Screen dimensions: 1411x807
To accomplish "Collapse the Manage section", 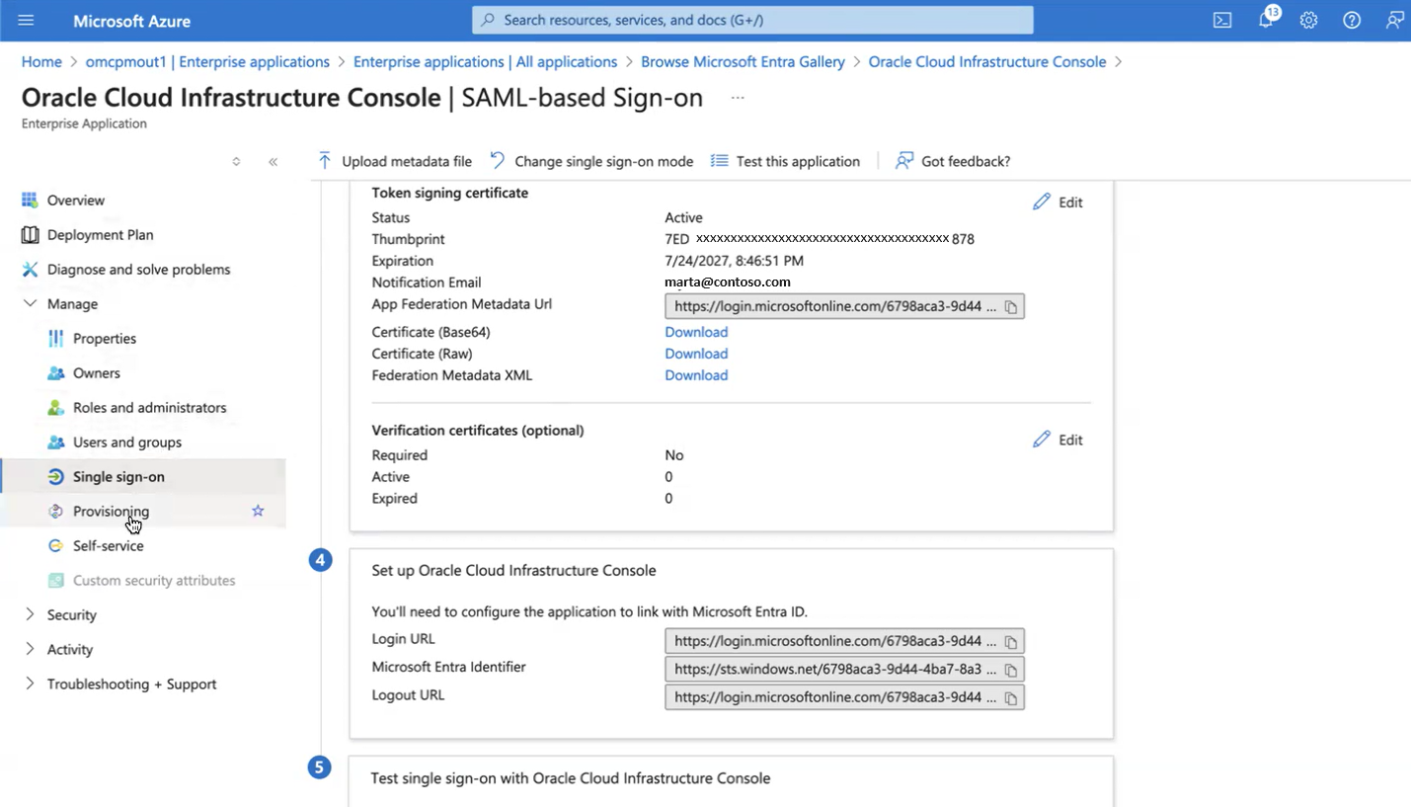I will 30,303.
